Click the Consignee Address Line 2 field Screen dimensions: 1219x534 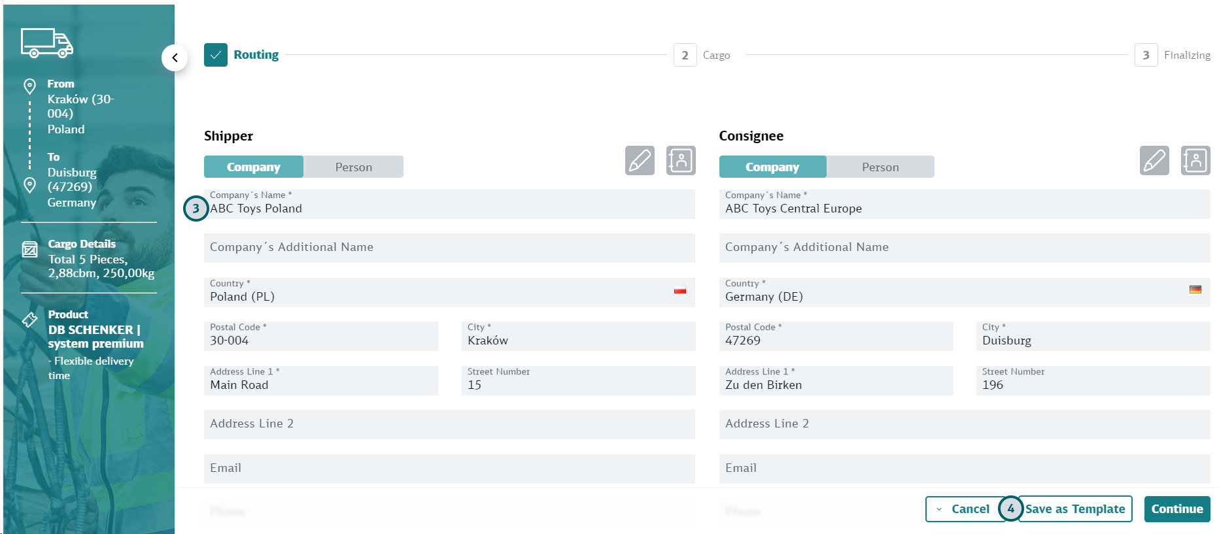click(964, 424)
